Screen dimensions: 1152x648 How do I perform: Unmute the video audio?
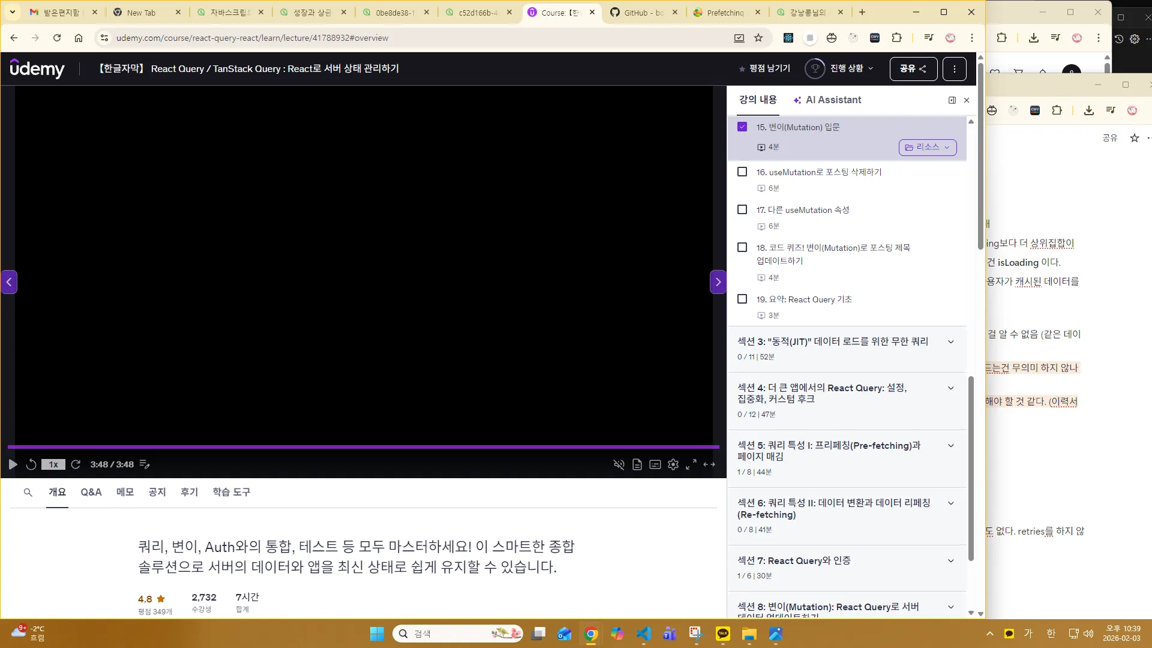(x=619, y=464)
